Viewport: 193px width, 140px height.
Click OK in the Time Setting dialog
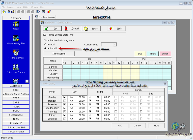click(x=120, y=125)
